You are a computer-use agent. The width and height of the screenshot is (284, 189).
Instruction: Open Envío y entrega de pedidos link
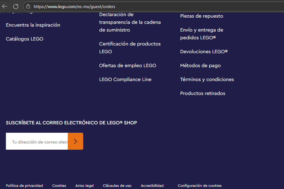pos(202,34)
